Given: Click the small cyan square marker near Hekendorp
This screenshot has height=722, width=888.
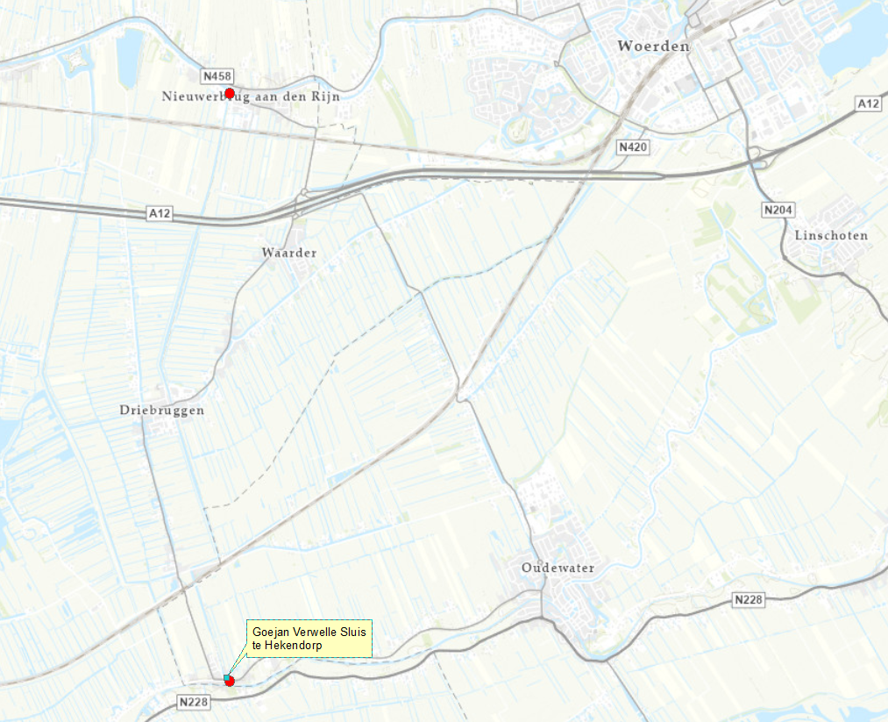Looking at the screenshot, I should click(226, 678).
